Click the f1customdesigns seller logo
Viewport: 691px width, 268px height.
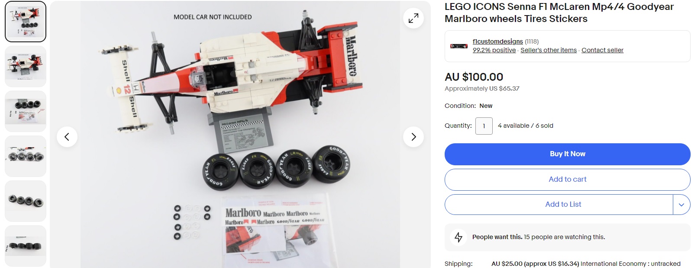pos(459,46)
